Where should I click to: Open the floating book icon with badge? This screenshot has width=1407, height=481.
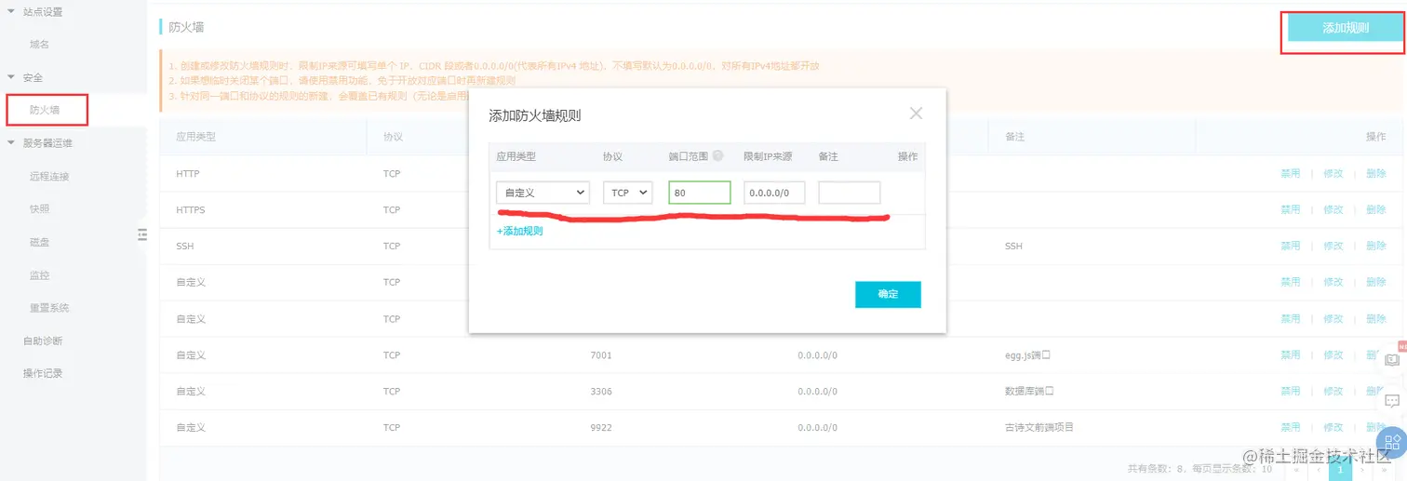[x=1393, y=360]
